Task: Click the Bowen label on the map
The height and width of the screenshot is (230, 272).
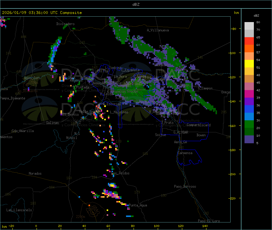Action: pyautogui.click(x=201, y=135)
